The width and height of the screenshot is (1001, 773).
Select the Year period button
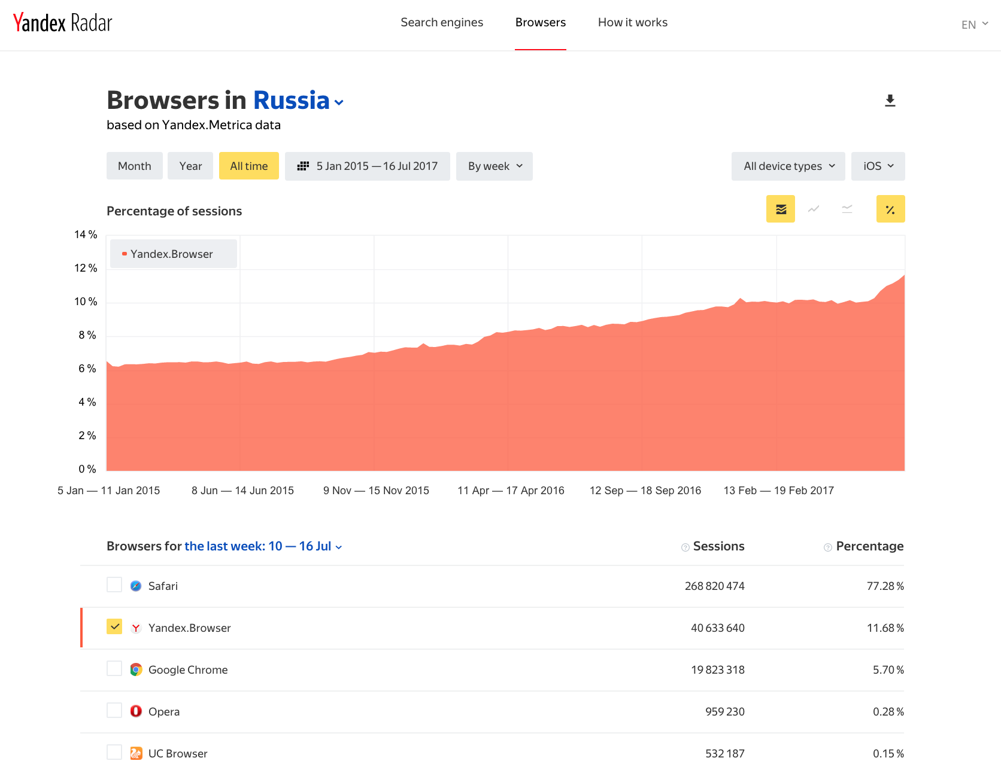click(x=190, y=166)
